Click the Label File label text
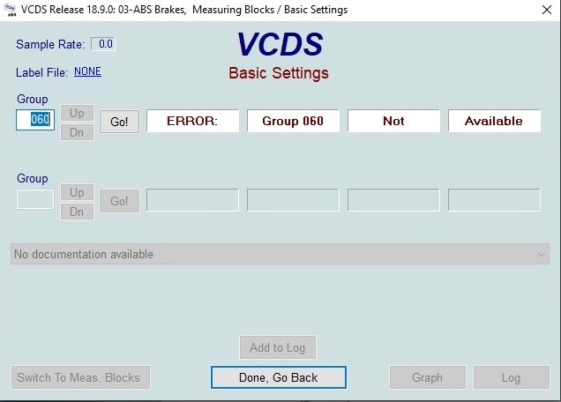561x402 pixels. coord(41,72)
